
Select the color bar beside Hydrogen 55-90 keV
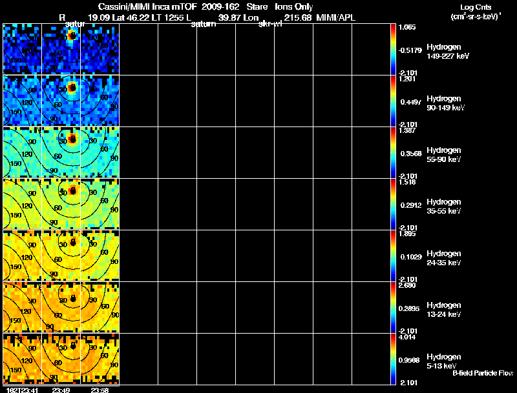(x=393, y=152)
